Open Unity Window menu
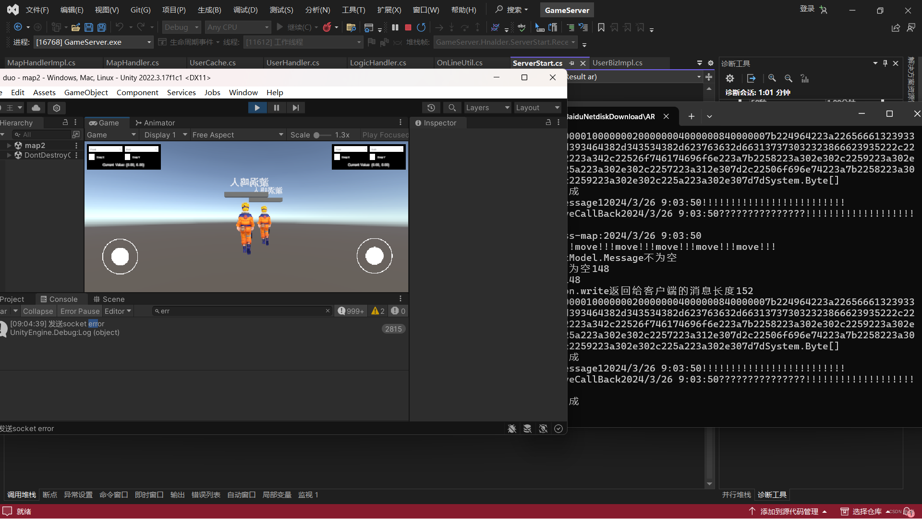922x519 pixels. click(x=243, y=92)
